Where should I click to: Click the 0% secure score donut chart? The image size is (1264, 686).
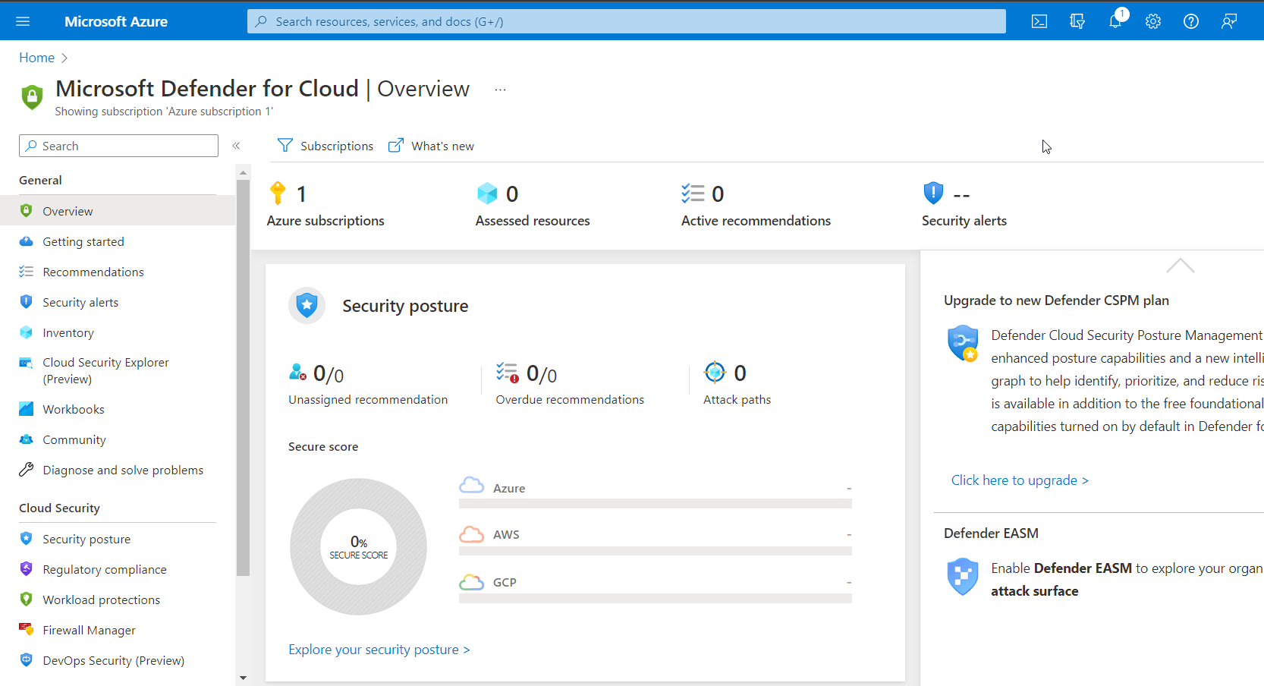click(358, 546)
